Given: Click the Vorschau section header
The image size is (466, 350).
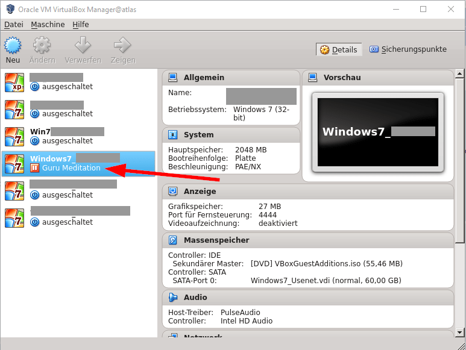Looking at the screenshot, I should click(x=378, y=78).
